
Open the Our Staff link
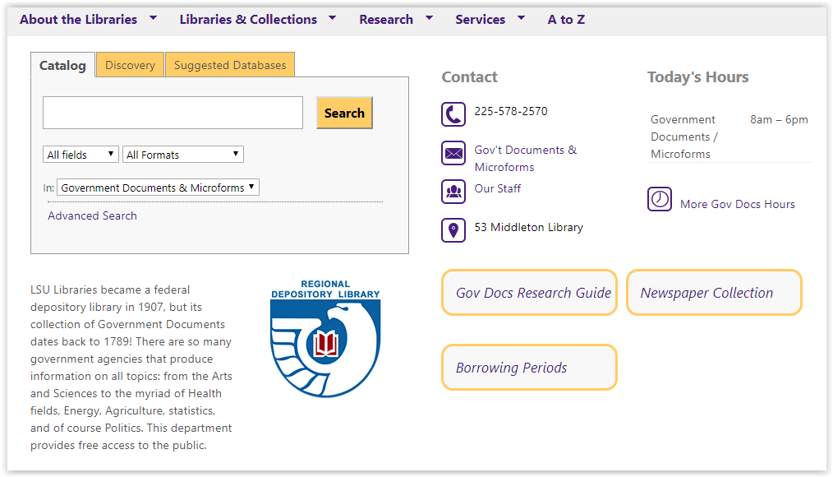[498, 189]
